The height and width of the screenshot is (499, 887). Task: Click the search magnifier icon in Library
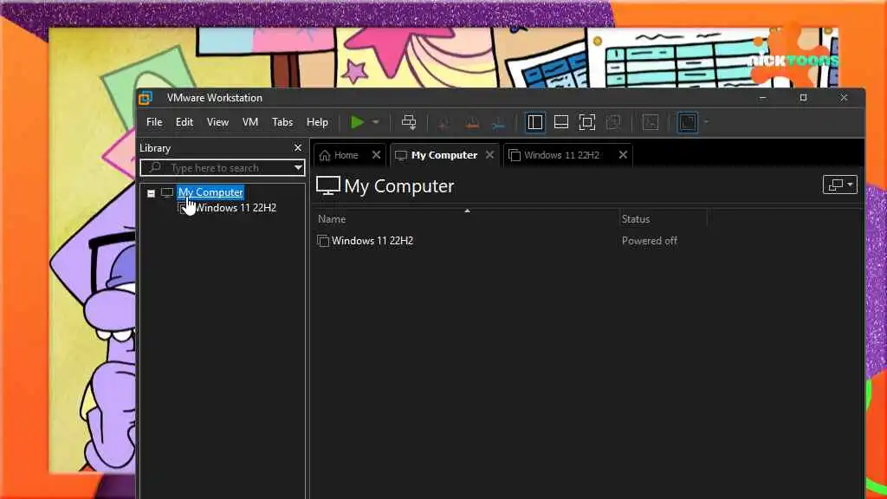point(155,167)
